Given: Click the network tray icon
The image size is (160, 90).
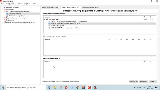Looking at the screenshot, I should 138,88.
